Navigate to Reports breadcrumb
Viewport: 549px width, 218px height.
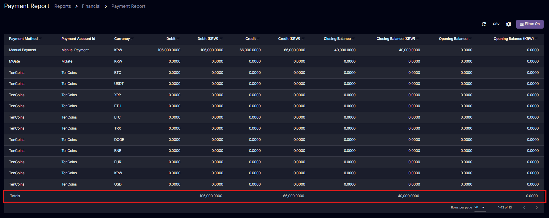63,6
